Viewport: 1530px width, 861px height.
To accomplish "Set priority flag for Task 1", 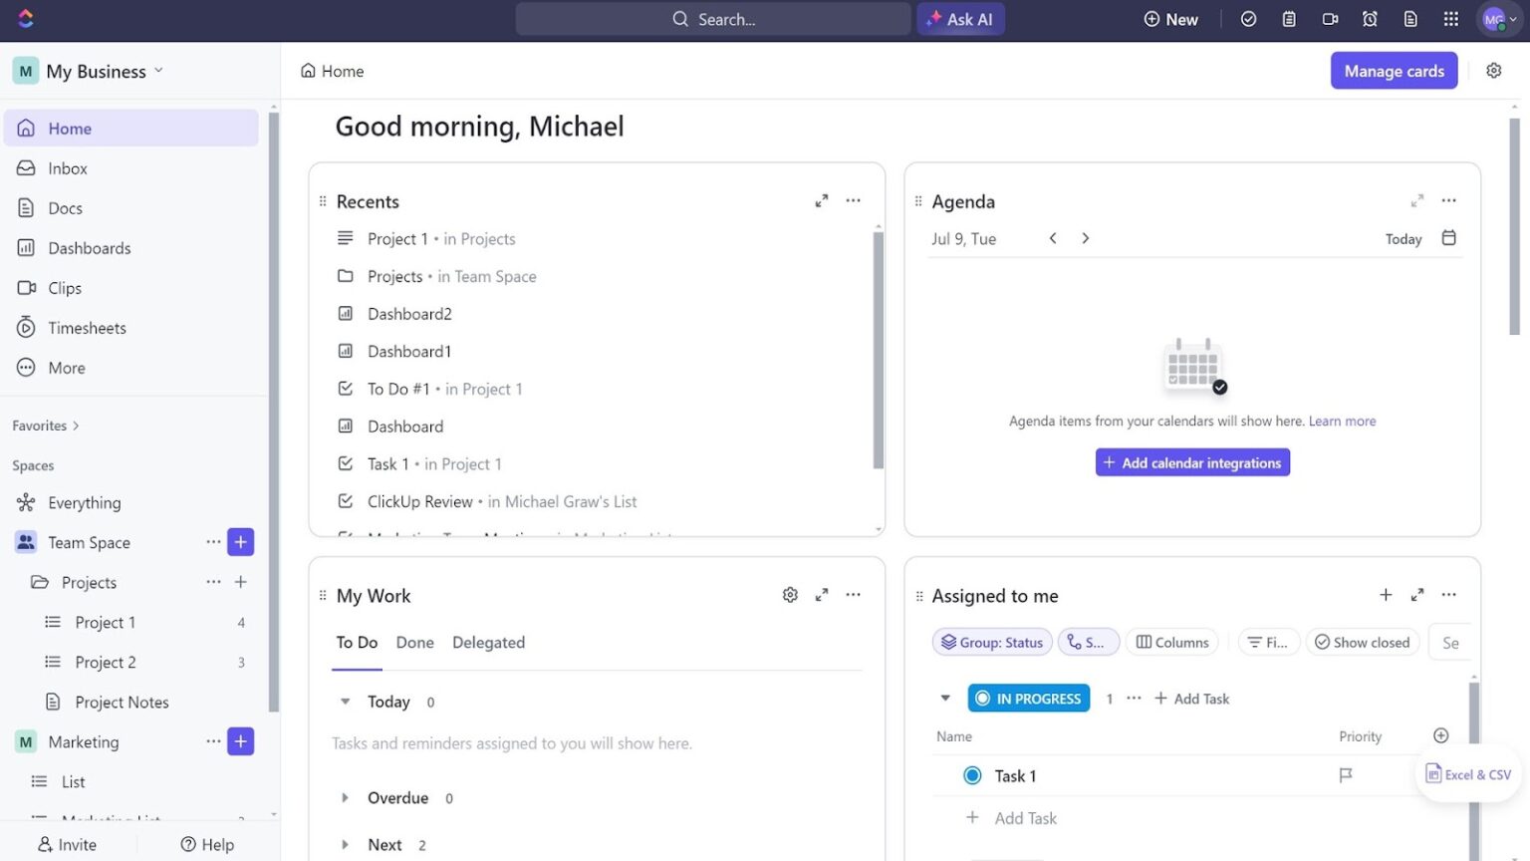I will tap(1346, 775).
